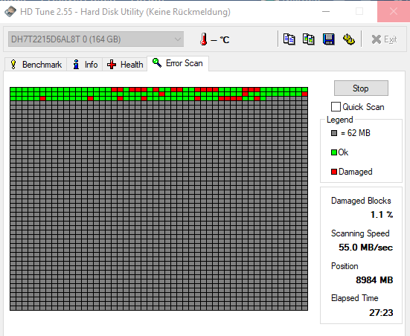The width and height of the screenshot is (410, 336).
Task: Click the HD Tune app icon in title bar
Action: coord(10,12)
